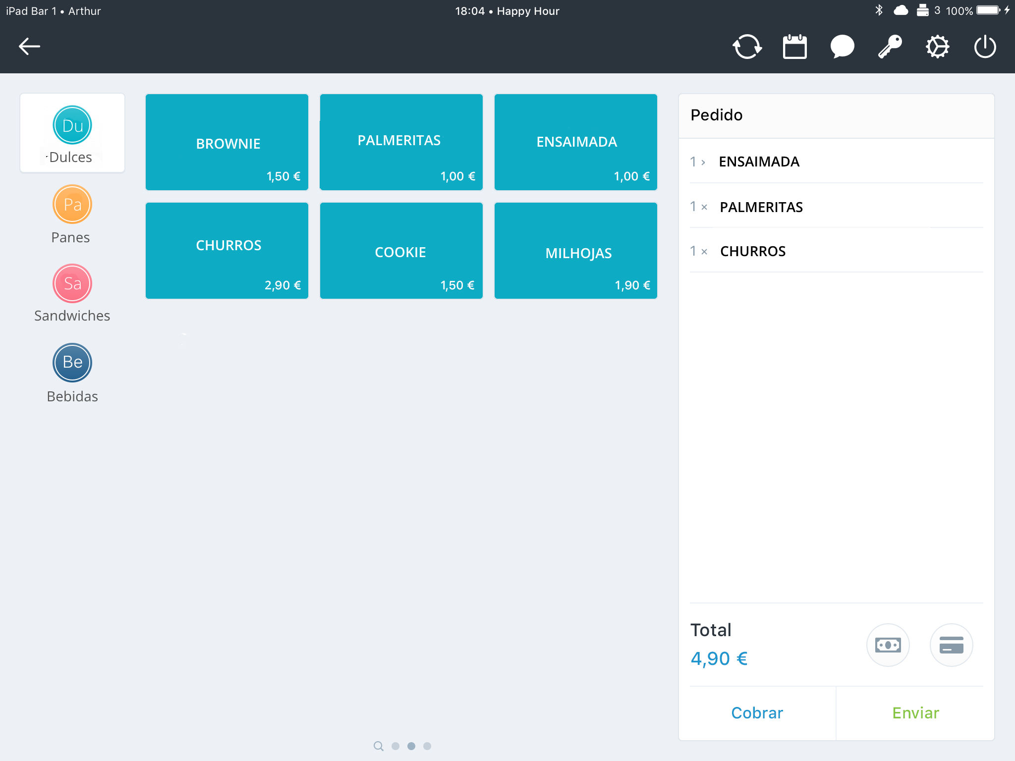Tap '18:04 • Happy Hour' status text
This screenshot has width=1015, height=761.
point(507,11)
